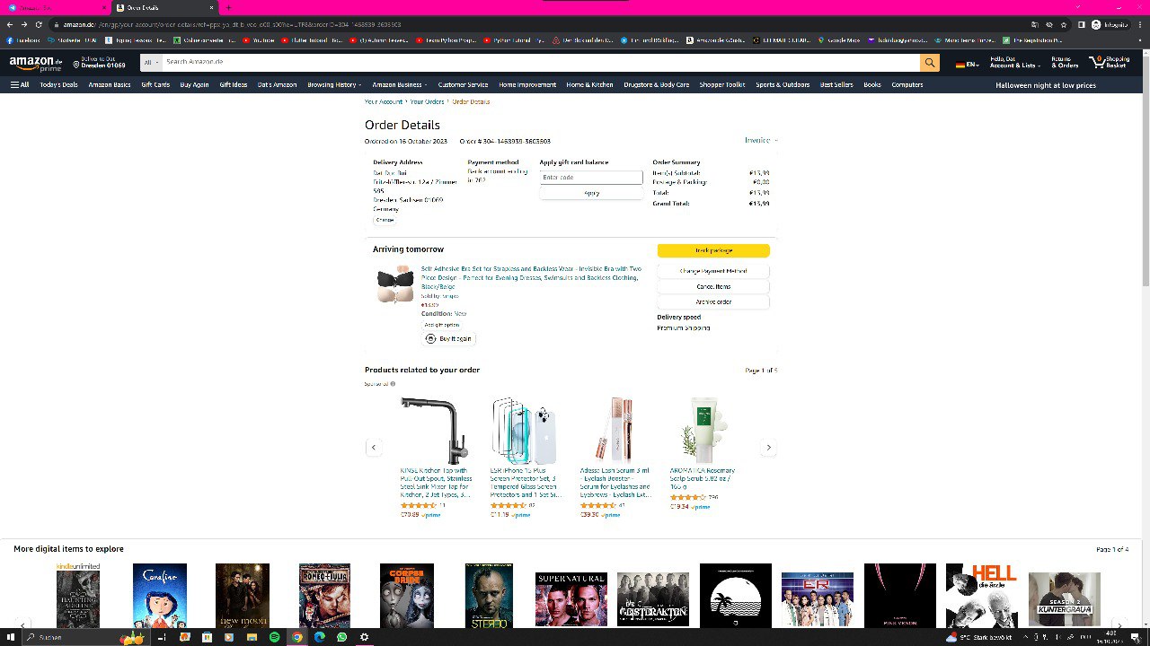1150x646 pixels.
Task: Click the Amazon search magnifier button
Action: point(929,63)
